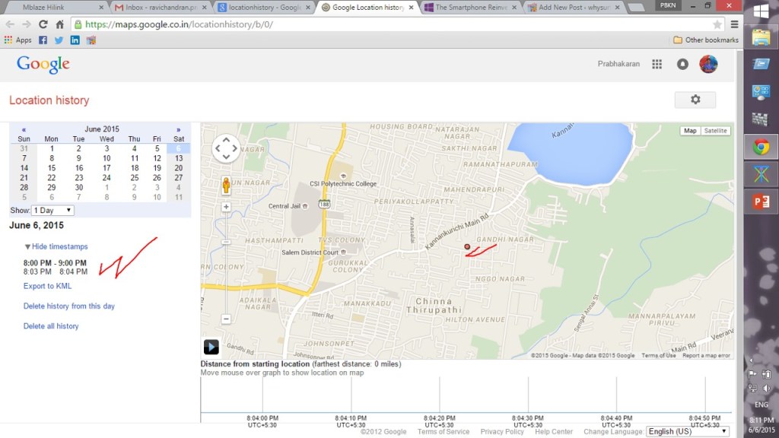
Task: Collapse the Hide timestamps section
Action: 56,246
